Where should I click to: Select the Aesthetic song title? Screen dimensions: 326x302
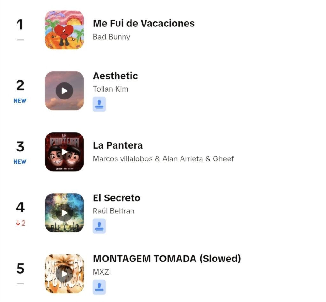tap(115, 76)
